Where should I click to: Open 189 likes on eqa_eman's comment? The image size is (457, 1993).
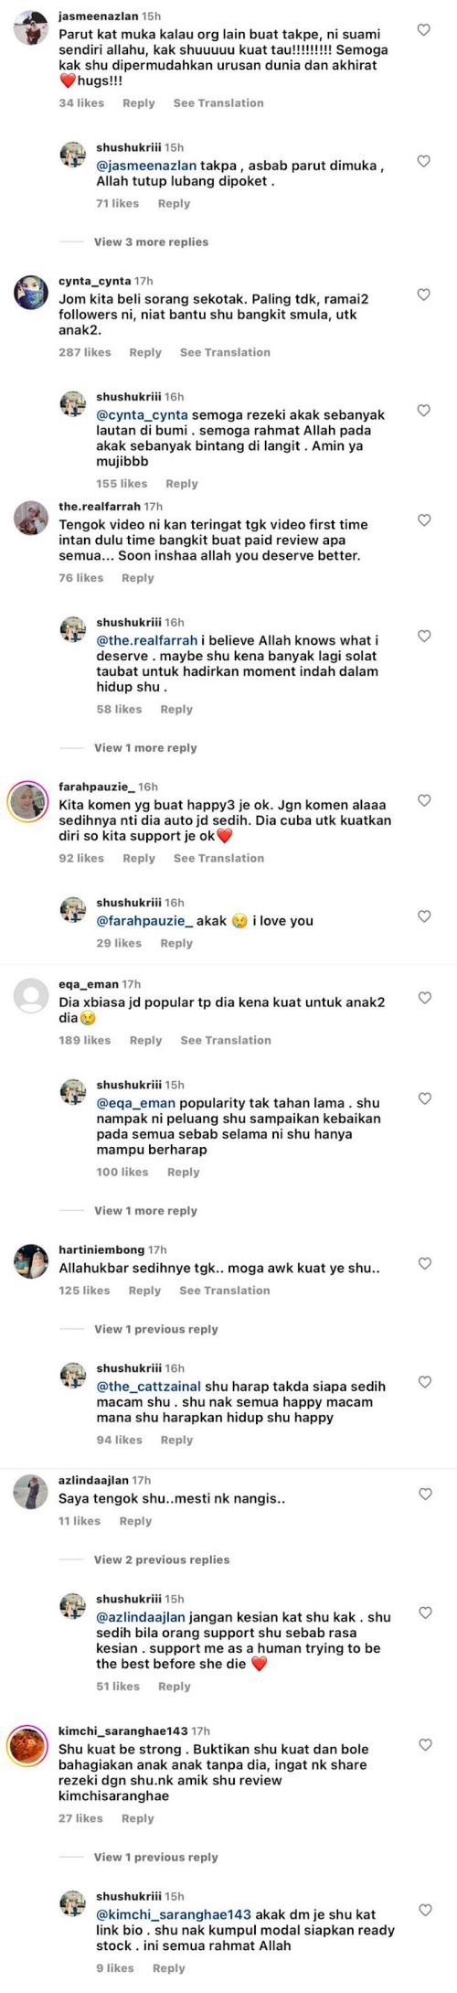click(x=85, y=1040)
